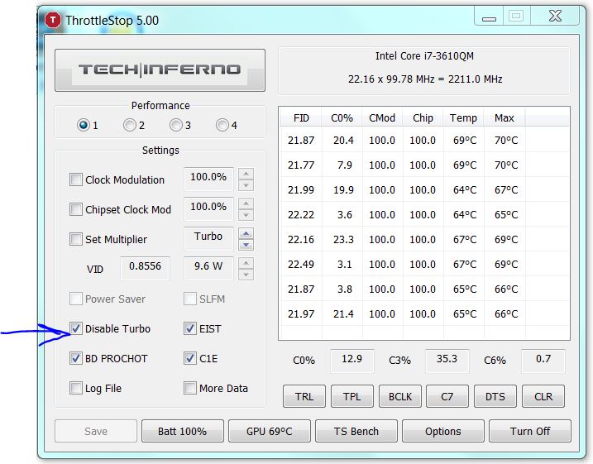
Task: Check the More Data option
Action: [190, 388]
